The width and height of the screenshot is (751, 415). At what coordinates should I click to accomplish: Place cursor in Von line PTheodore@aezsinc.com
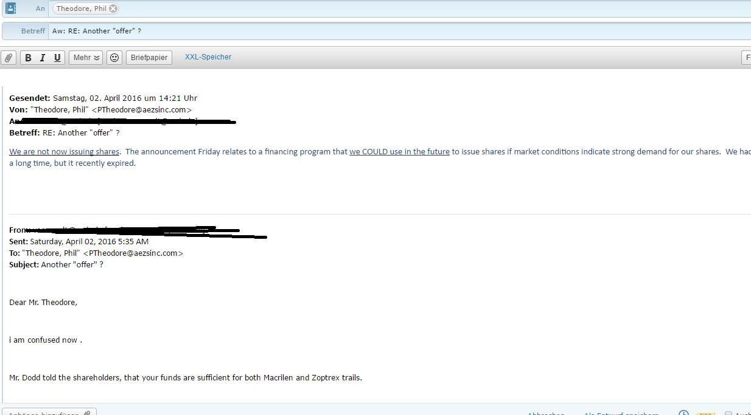click(100, 109)
